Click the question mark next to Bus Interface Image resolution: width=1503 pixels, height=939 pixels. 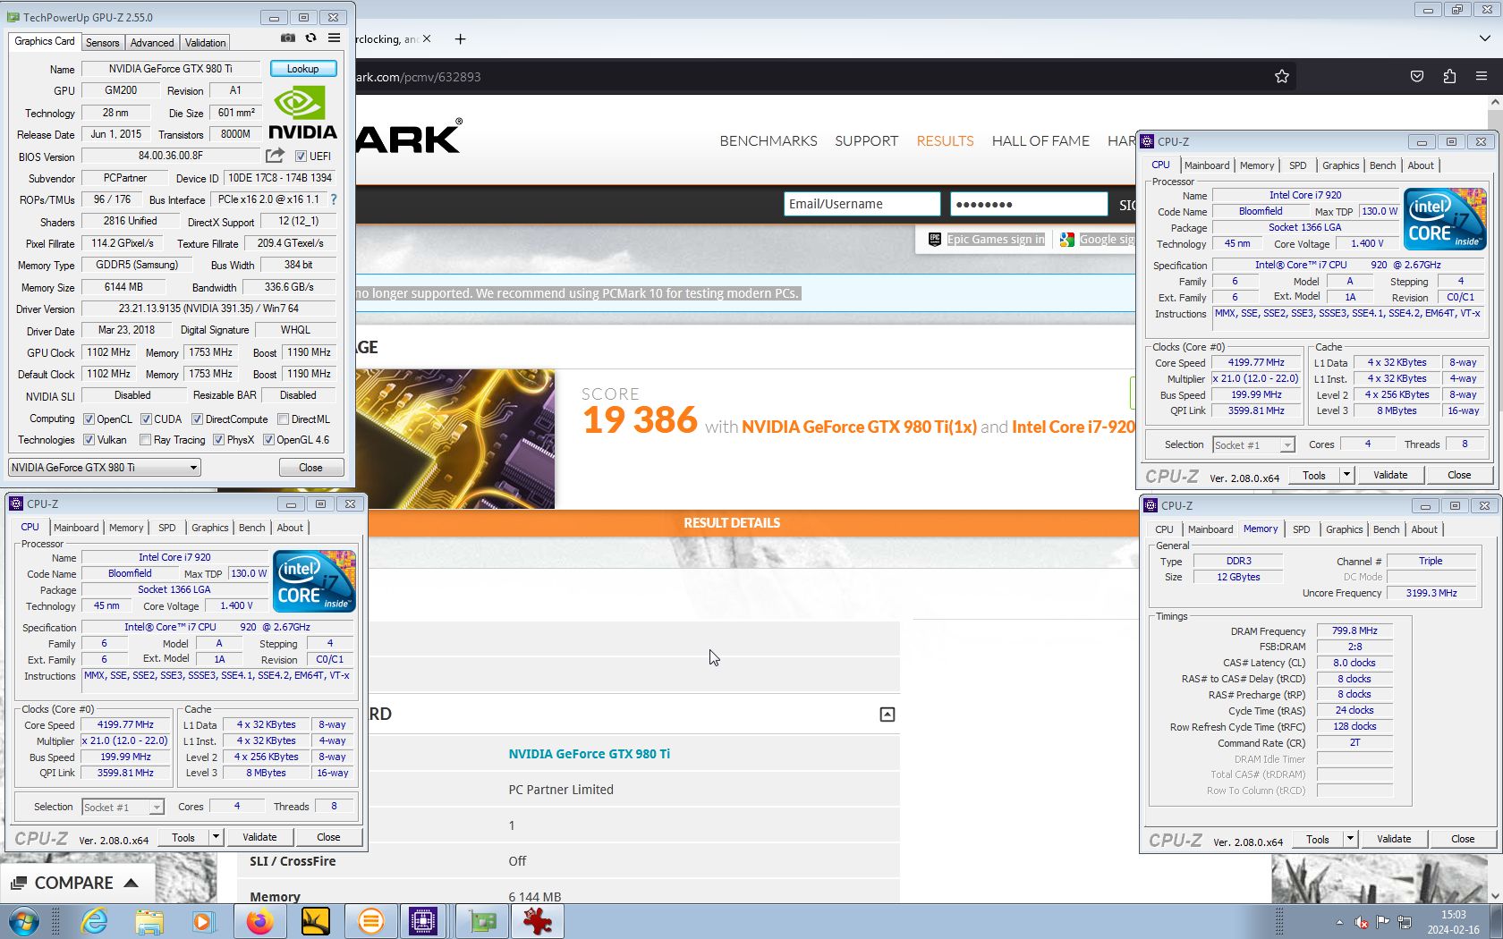(334, 199)
